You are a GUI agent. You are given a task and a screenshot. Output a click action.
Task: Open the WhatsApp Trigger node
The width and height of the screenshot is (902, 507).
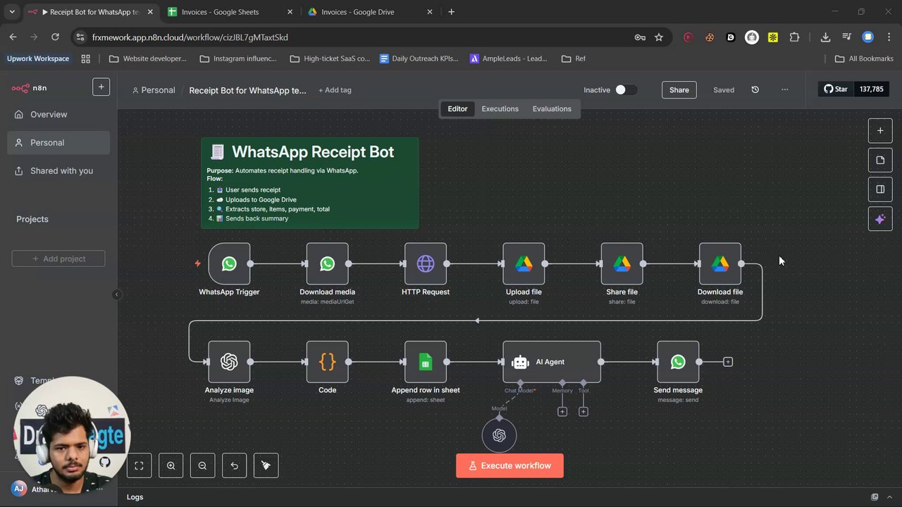(x=229, y=263)
